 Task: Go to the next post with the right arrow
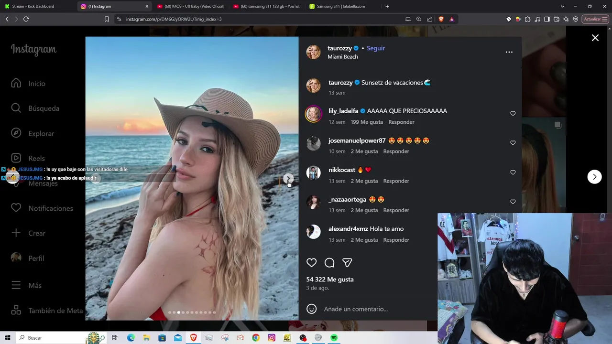tap(594, 177)
